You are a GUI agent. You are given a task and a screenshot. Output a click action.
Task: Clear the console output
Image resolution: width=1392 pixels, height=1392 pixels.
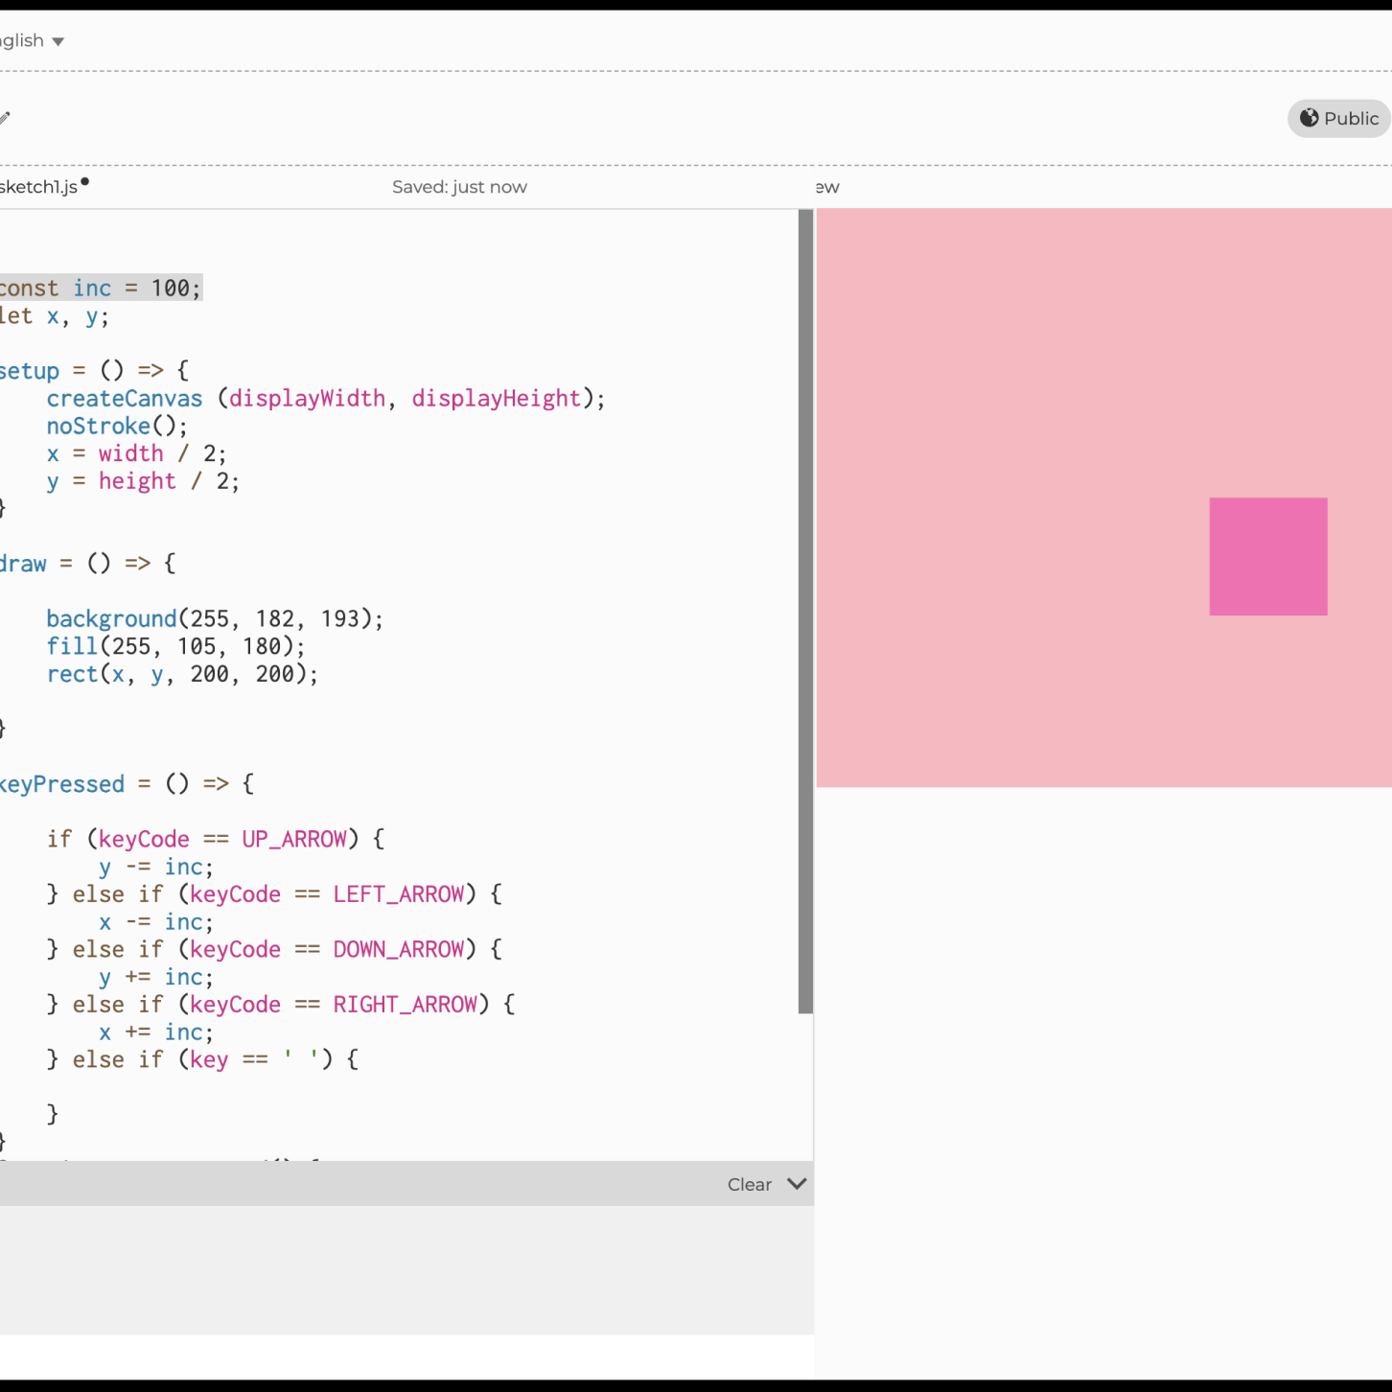[x=749, y=1184]
